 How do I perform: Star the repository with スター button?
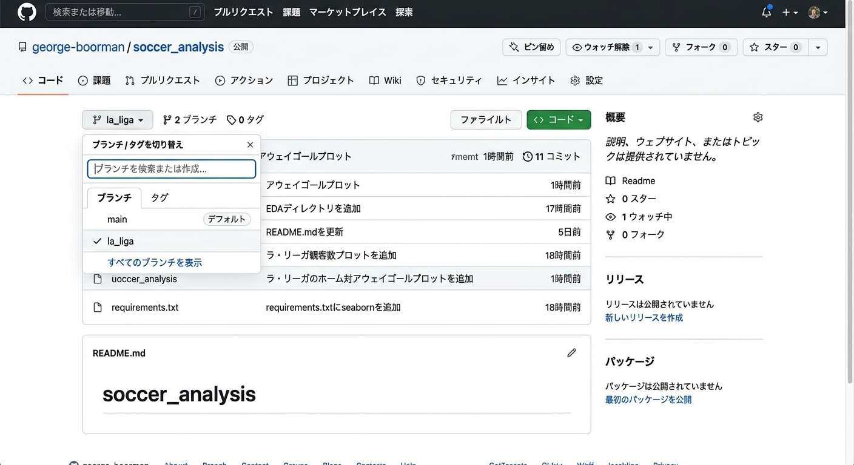click(x=775, y=47)
